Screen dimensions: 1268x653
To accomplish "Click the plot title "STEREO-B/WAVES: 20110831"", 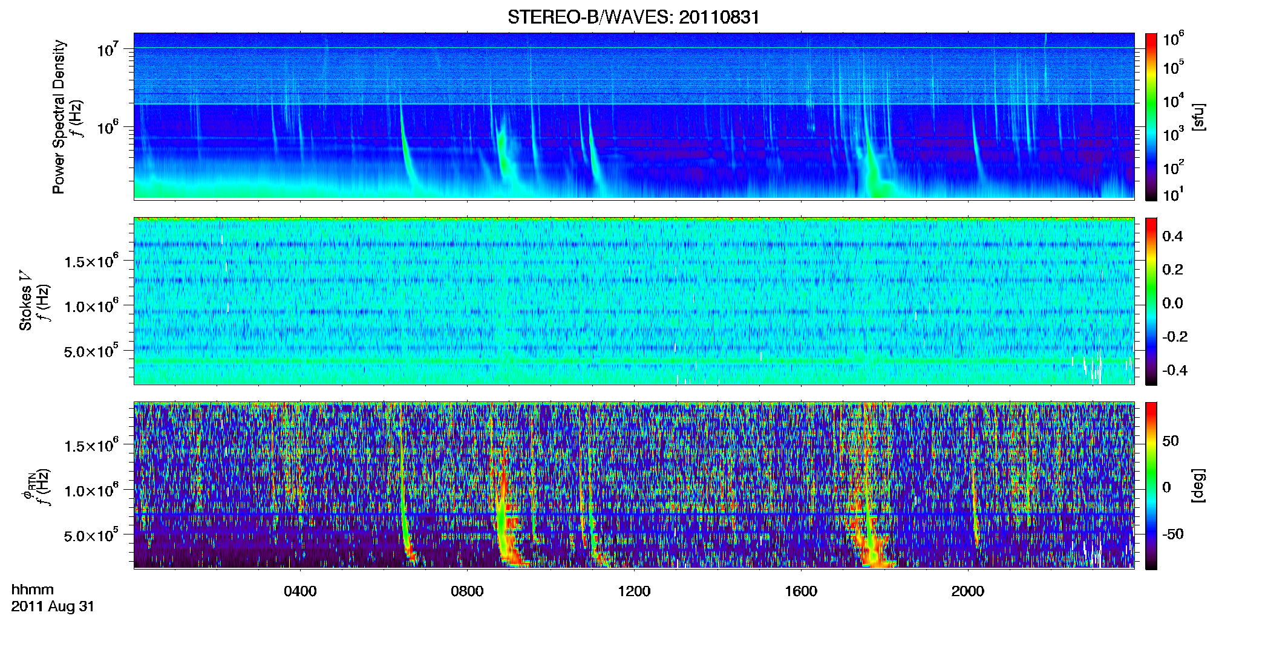I will (633, 17).
